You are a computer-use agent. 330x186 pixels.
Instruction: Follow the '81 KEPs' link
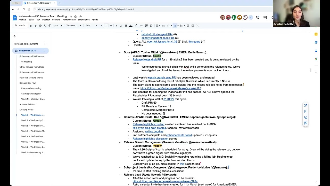[169, 99]
